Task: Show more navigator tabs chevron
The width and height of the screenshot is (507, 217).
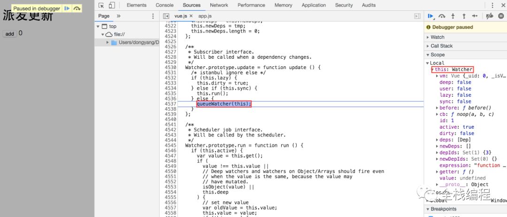Action: 118,16
